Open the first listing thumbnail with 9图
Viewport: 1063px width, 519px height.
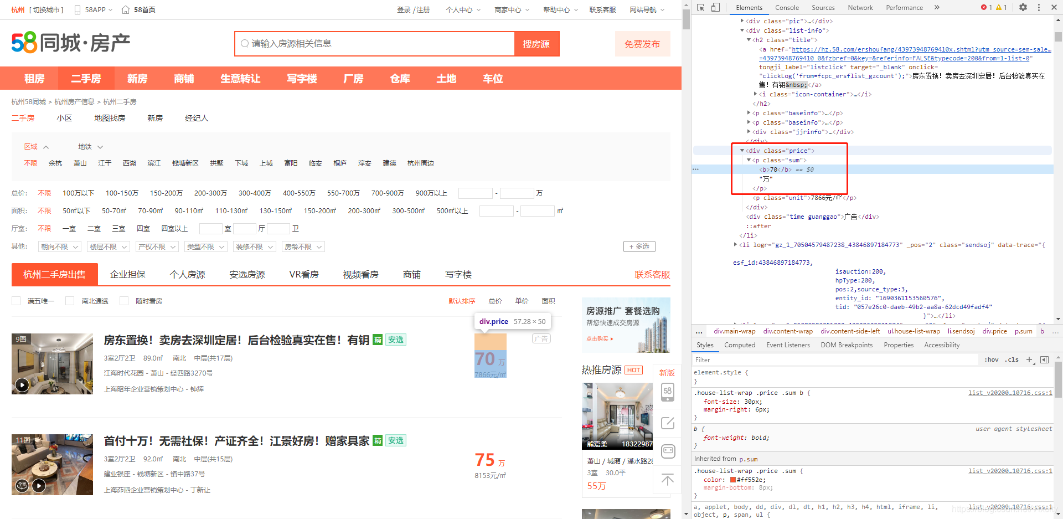point(52,364)
